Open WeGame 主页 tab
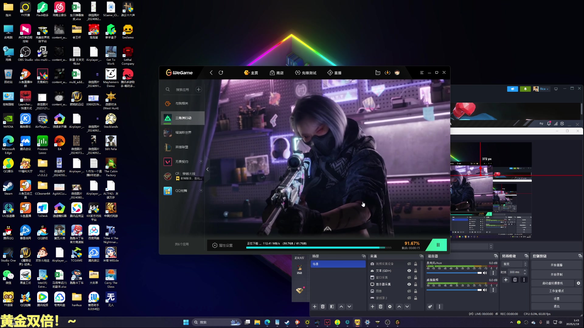 (x=251, y=73)
